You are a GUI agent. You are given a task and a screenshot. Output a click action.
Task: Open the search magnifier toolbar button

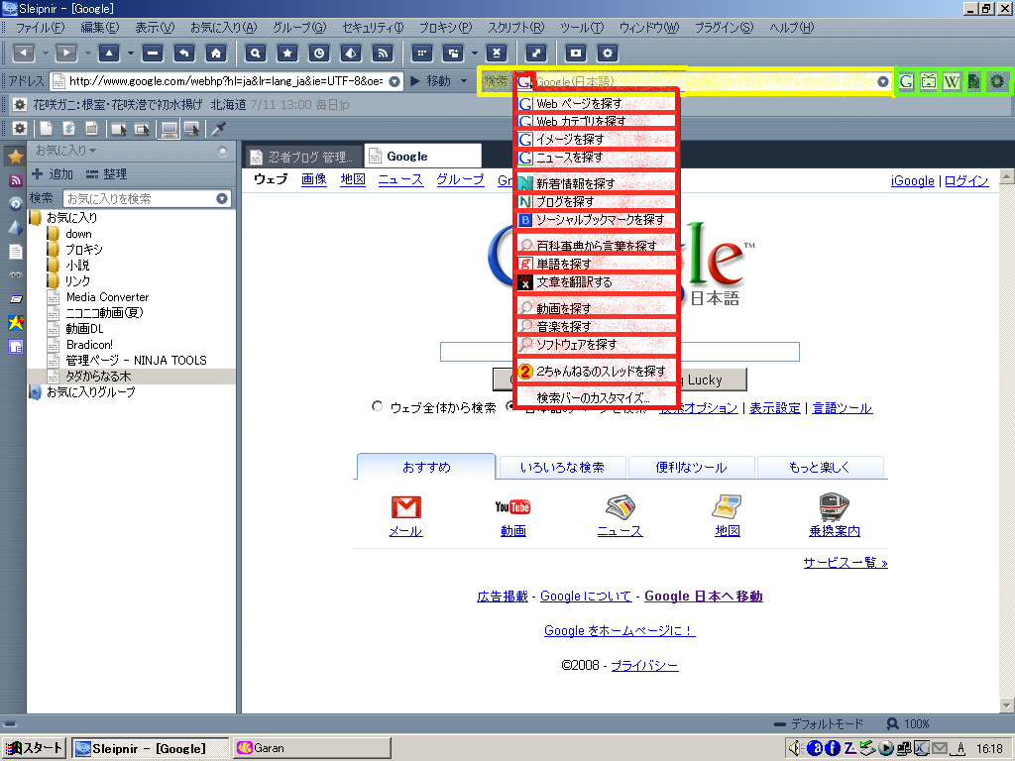click(x=255, y=54)
